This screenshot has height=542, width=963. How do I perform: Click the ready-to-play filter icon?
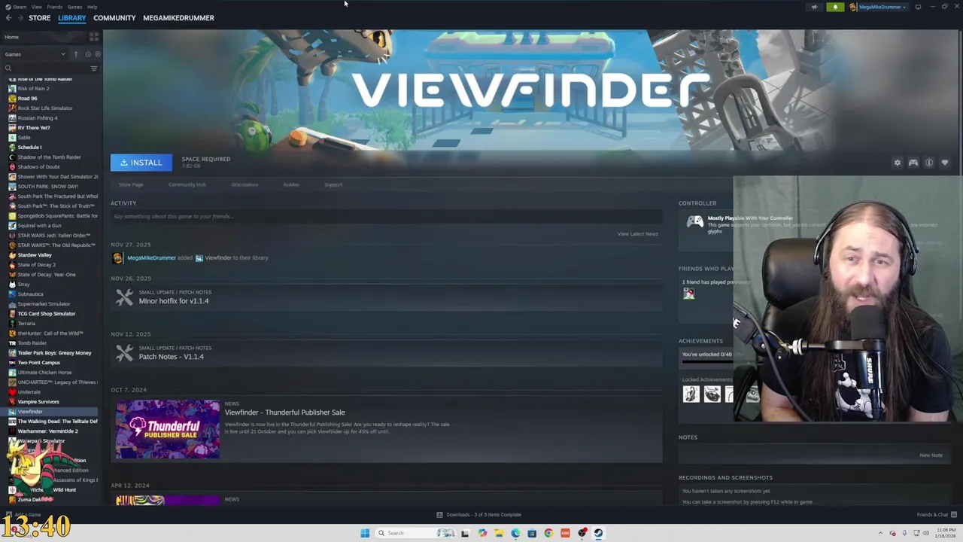(x=97, y=54)
